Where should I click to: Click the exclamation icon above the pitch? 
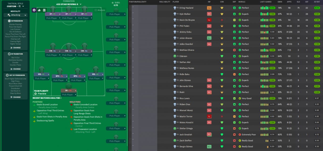click(44, 10)
